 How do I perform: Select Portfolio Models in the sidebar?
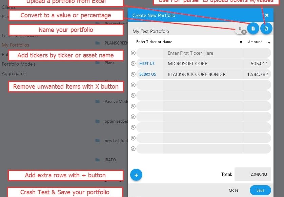pos(19,64)
